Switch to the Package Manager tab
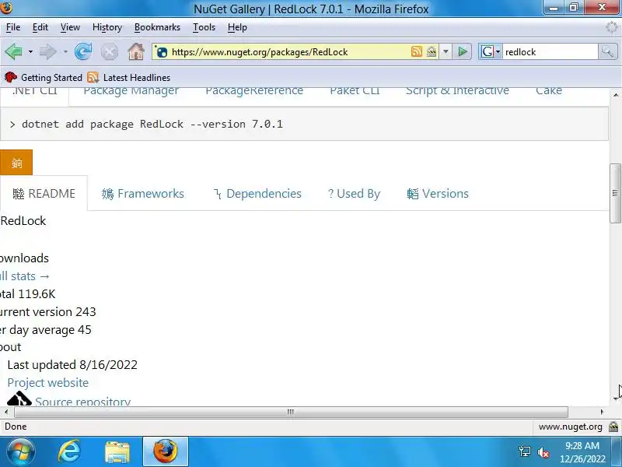Screen dimensions: 622x467 tap(131, 91)
